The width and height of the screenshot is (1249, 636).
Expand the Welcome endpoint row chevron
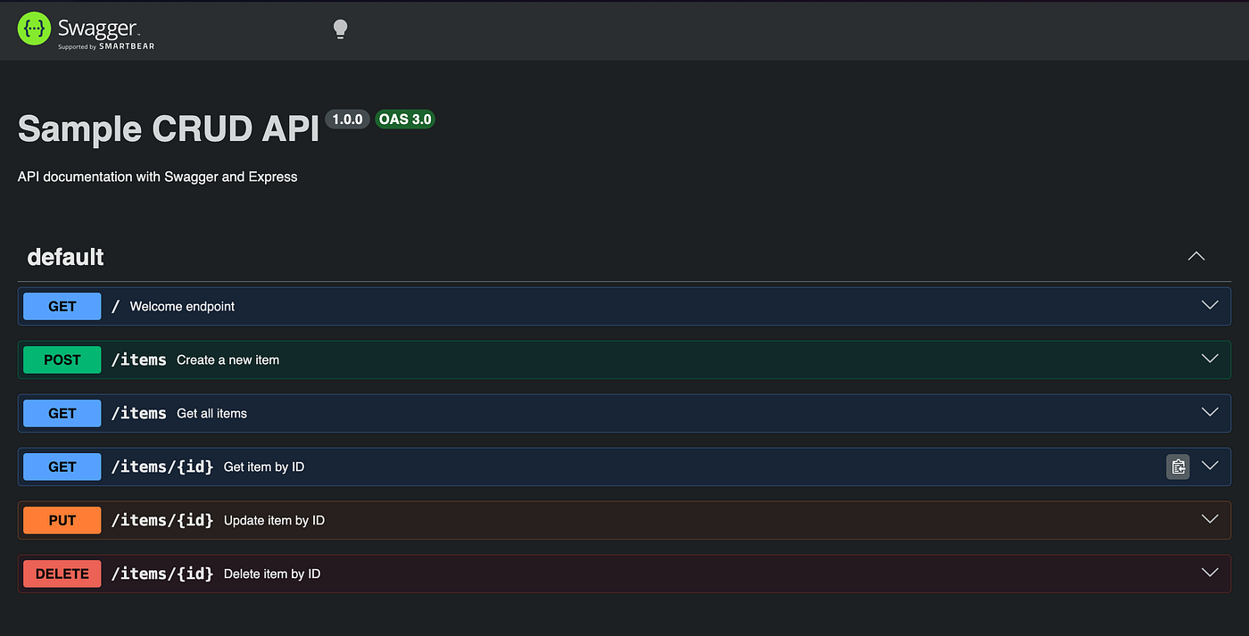[x=1210, y=305]
